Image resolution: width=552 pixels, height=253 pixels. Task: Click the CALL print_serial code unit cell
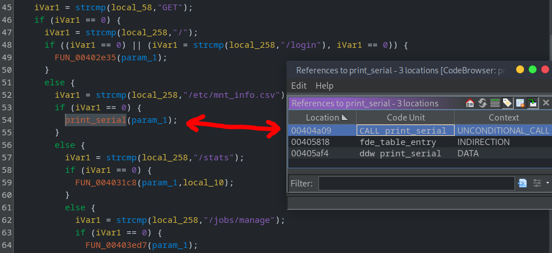406,130
